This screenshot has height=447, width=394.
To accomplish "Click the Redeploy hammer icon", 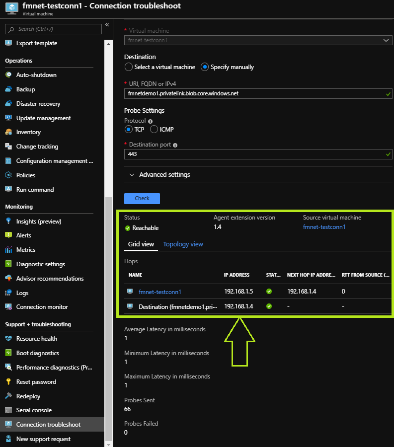I will (8, 396).
